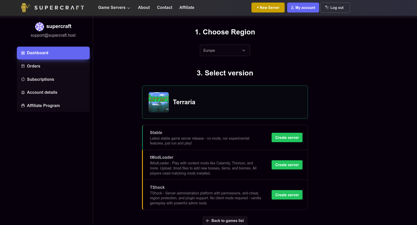Image resolution: width=417 pixels, height=225 pixels.
Task: Click the Orders document icon
Action: tap(23, 66)
